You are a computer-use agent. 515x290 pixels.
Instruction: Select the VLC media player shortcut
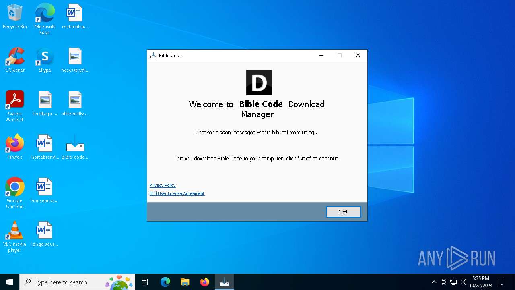click(15, 237)
